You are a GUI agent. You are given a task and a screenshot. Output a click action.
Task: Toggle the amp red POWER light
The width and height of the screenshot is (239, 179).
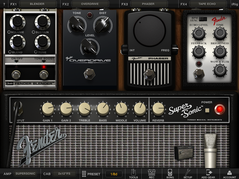tap(220, 109)
